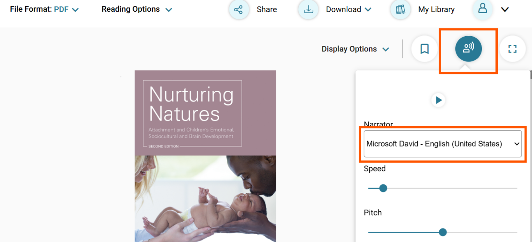The height and width of the screenshot is (242, 532).
Task: Click the "Speed" label
Action: click(x=374, y=168)
